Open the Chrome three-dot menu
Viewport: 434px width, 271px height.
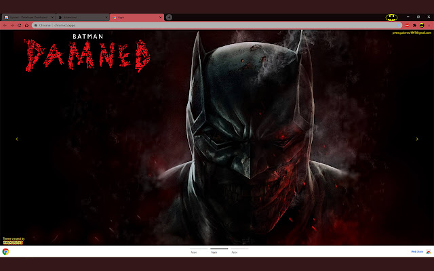coord(429,25)
